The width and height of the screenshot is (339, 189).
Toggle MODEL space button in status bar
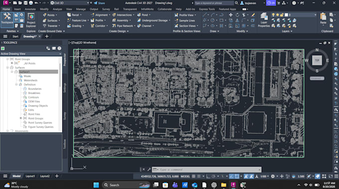[x=185, y=176]
